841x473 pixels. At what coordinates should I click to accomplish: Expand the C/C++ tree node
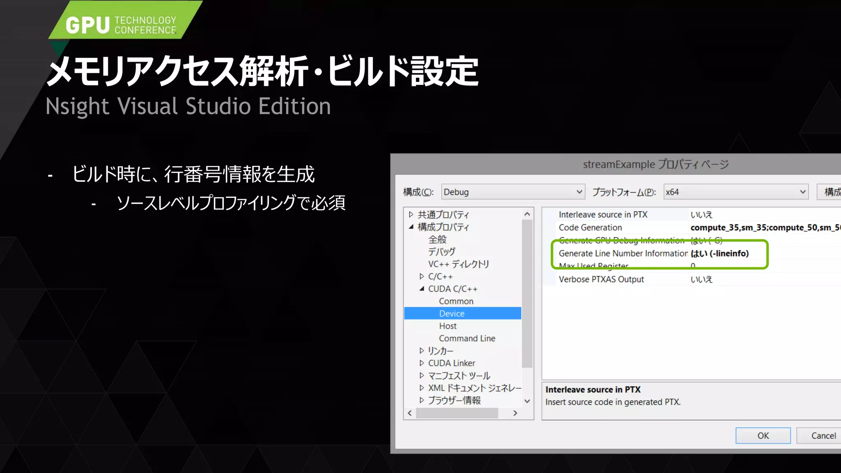pos(422,276)
